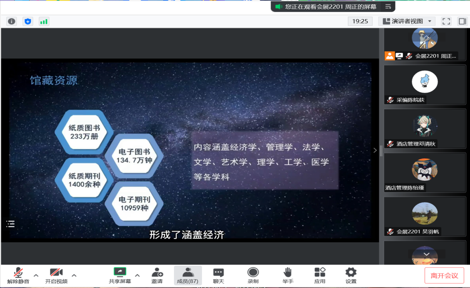Image resolution: width=470 pixels, height=288 pixels.
Task: Expand audio options arrow beside 解除静音
Action: coord(36,275)
